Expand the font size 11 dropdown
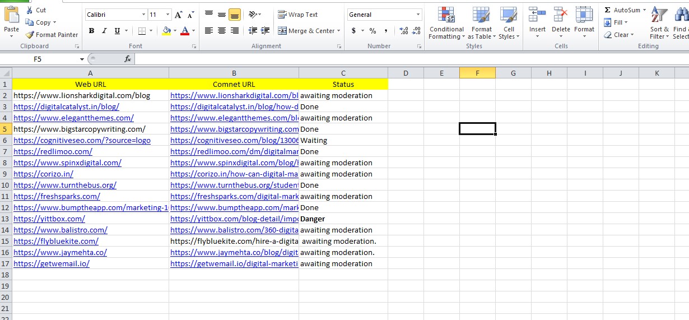689x320 pixels. point(168,15)
